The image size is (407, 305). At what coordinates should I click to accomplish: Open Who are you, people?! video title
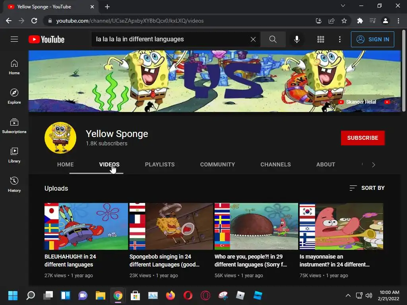250,261
